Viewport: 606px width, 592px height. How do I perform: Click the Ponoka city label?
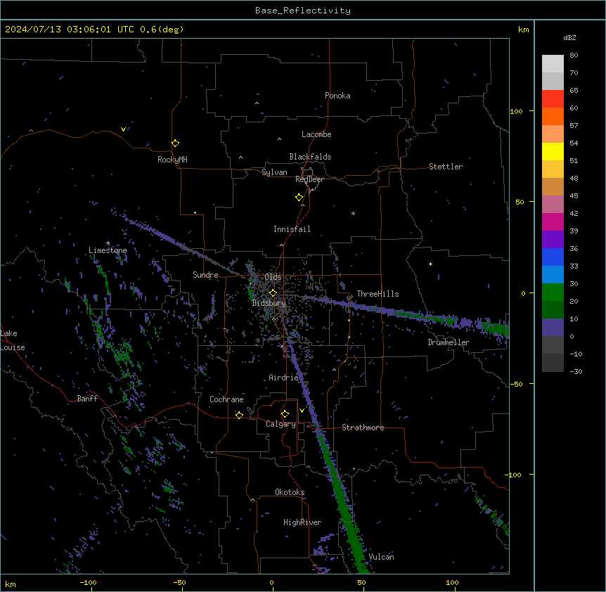coord(337,96)
